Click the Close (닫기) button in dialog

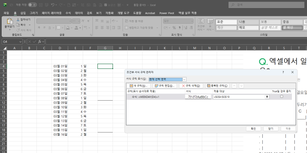(x=271, y=129)
